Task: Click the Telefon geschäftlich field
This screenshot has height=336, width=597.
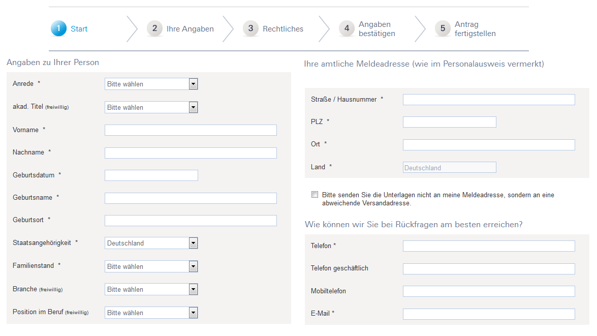Action: (489, 269)
